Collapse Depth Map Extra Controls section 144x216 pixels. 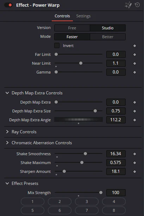[7, 93]
